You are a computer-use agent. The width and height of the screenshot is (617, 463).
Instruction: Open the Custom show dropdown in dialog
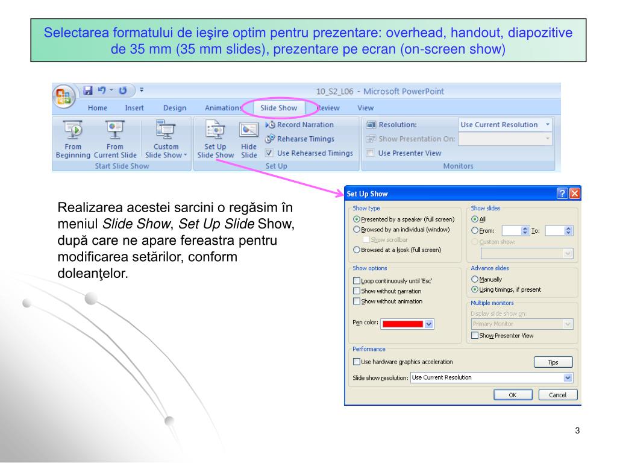pos(568,254)
